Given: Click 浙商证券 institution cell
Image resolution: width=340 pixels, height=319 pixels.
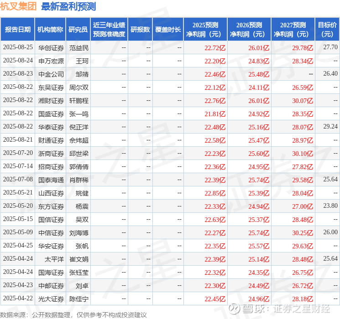Looking at the screenshot, I should pyautogui.click(x=51, y=154).
